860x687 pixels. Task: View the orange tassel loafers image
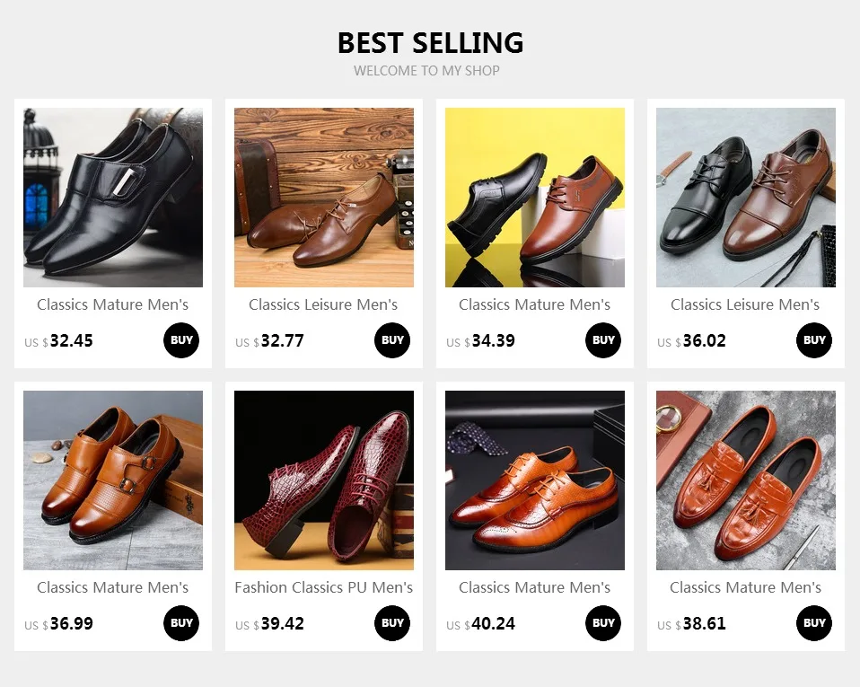click(x=746, y=480)
